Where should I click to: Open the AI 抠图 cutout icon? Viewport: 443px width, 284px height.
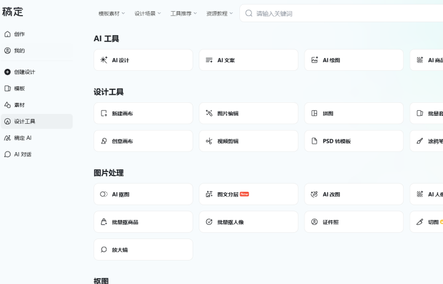click(x=104, y=195)
